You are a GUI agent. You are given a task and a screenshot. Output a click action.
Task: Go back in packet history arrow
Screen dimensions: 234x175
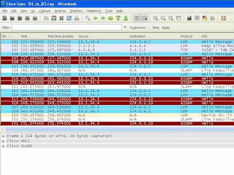click(96, 18)
